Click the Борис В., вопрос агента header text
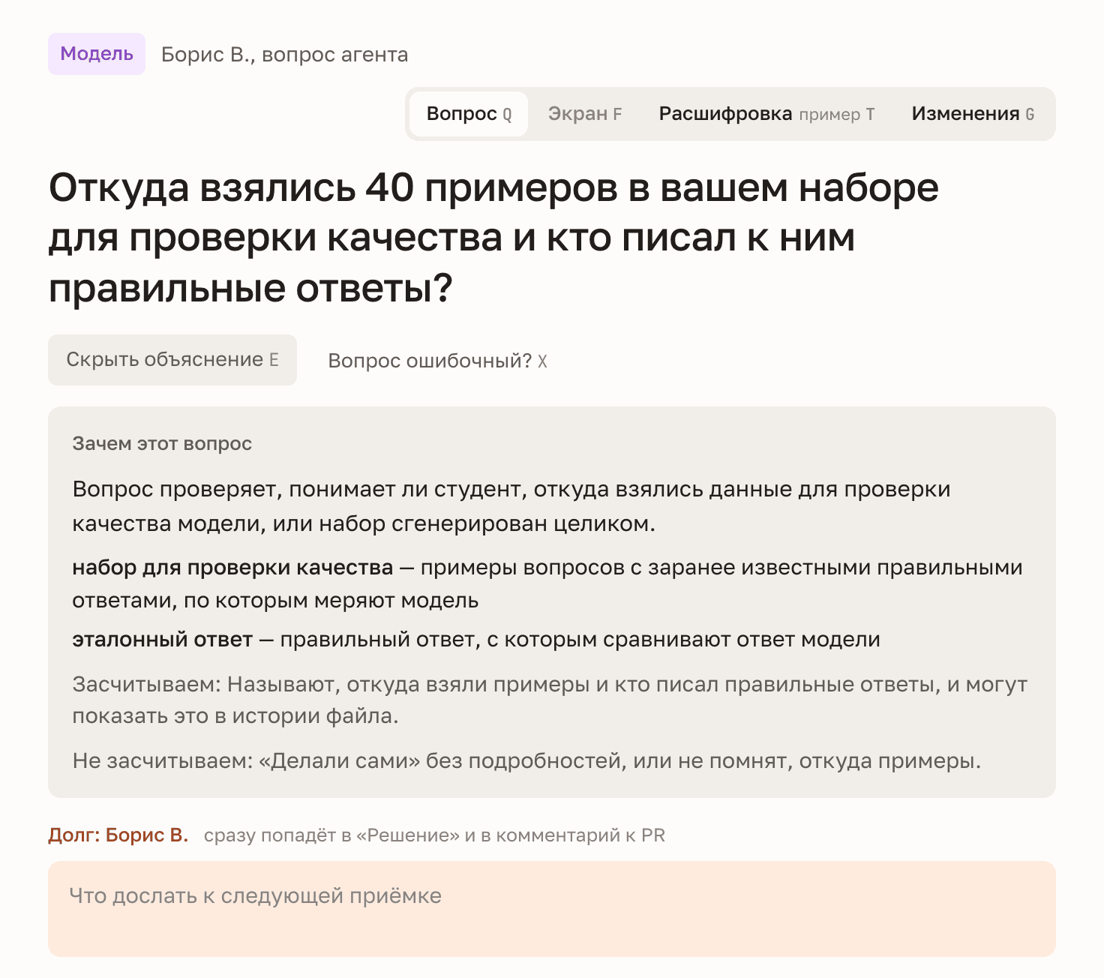 [x=285, y=55]
